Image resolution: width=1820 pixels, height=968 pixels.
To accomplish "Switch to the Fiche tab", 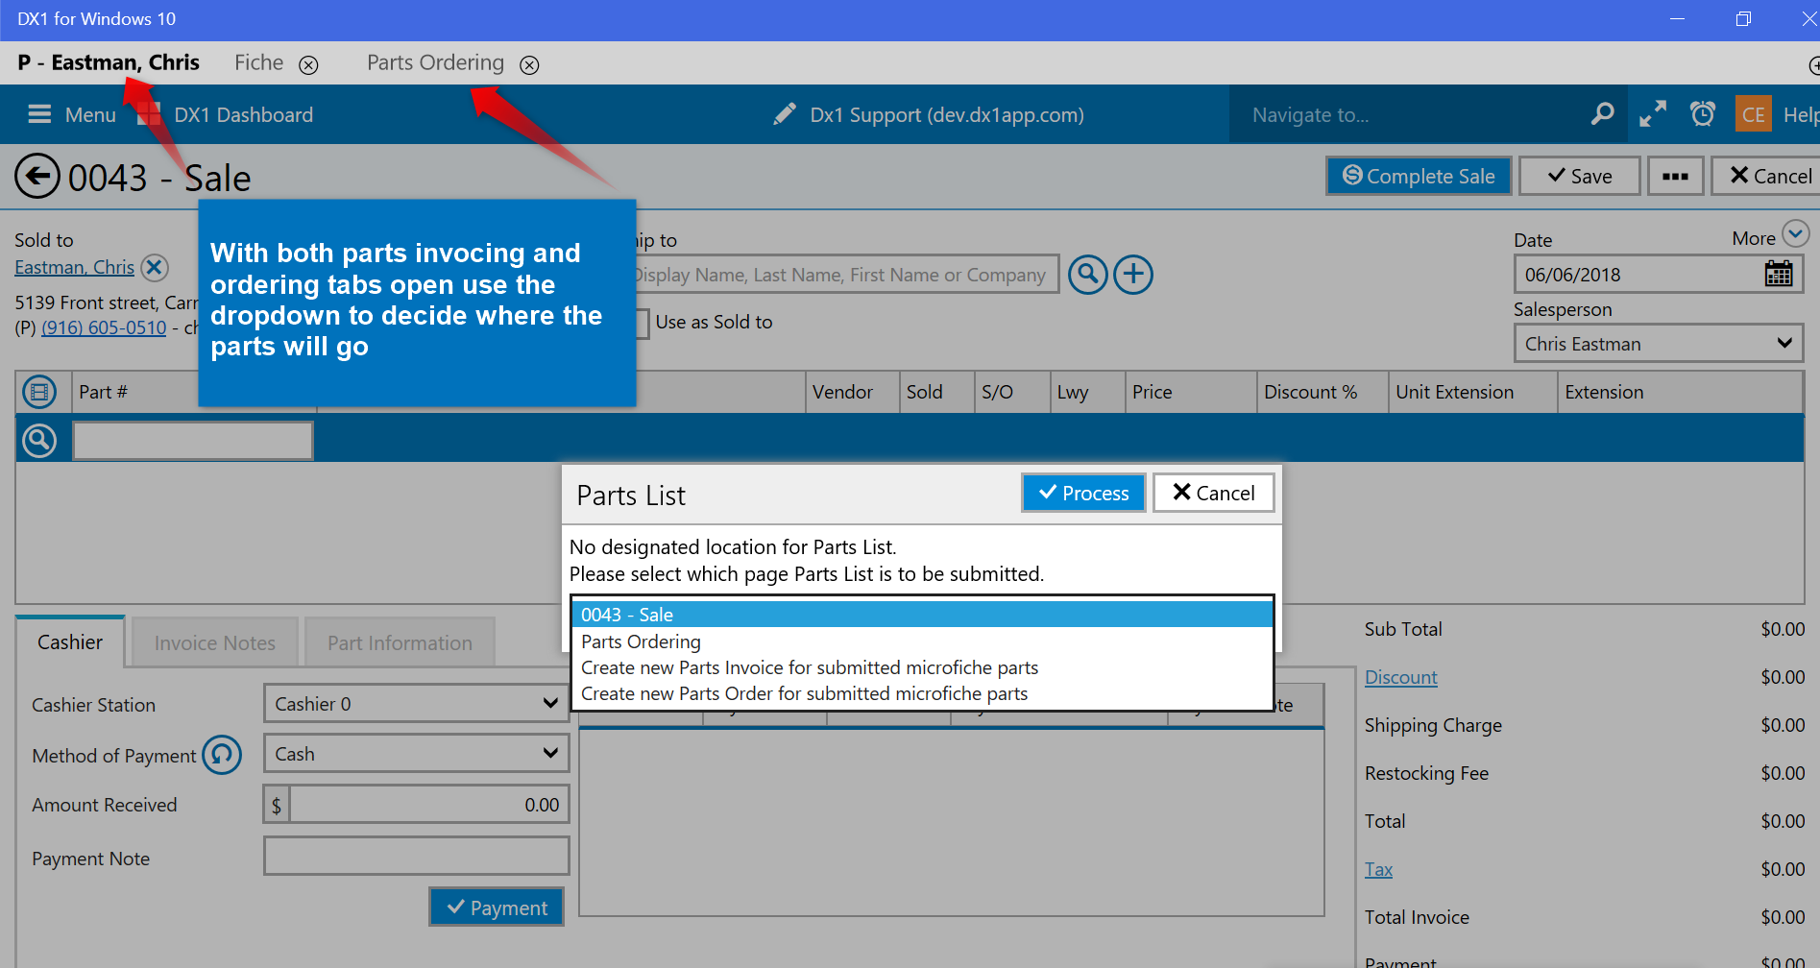I will tap(258, 63).
